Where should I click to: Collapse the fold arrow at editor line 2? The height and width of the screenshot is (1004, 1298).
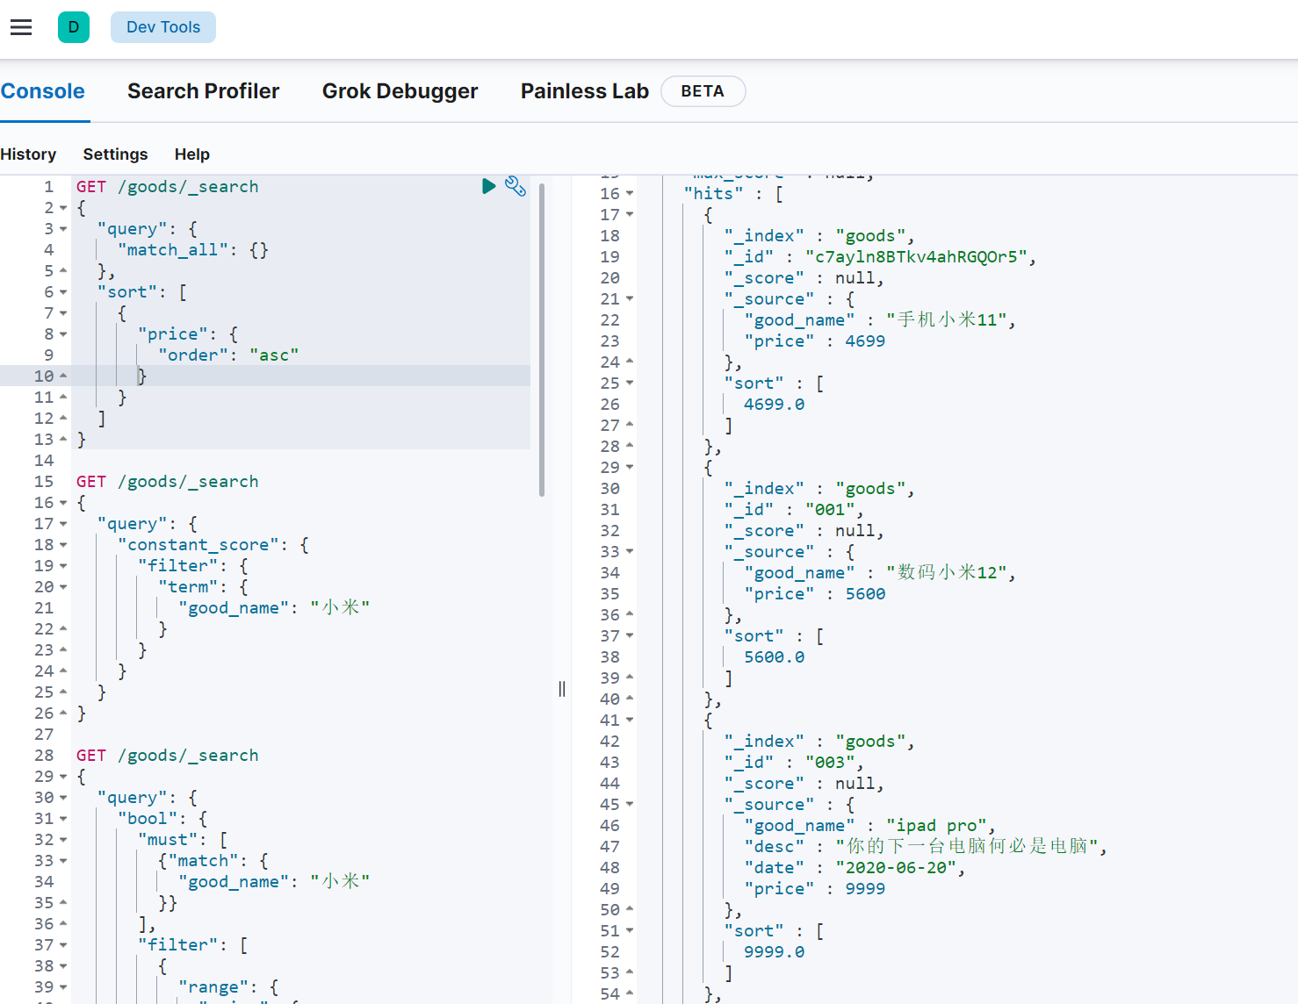point(63,208)
